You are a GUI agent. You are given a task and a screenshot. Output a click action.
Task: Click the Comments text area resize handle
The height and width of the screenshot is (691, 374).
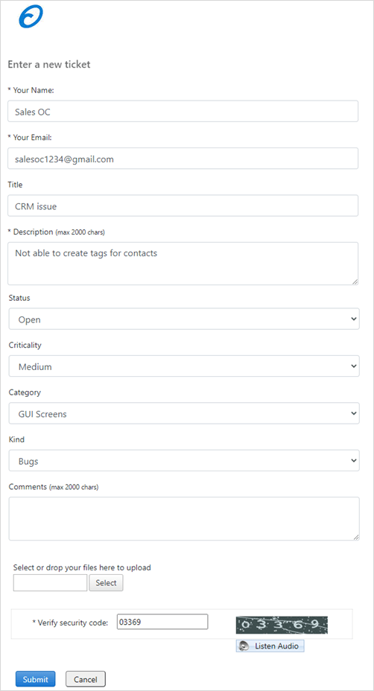pyautogui.click(x=356, y=537)
